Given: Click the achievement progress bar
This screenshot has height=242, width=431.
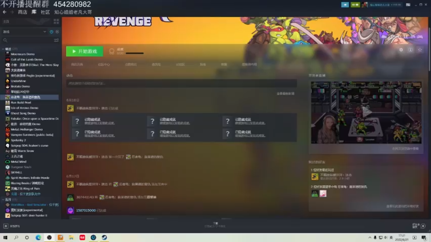Looking at the screenshot, I should click(x=135, y=53).
